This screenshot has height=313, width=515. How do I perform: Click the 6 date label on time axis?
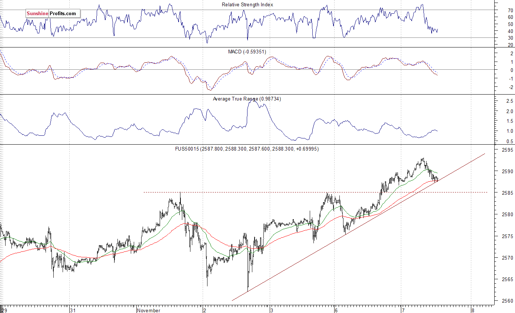(x=336, y=310)
